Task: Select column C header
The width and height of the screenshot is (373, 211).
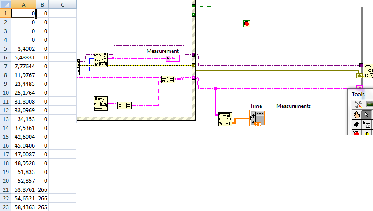Action: (x=63, y=4)
